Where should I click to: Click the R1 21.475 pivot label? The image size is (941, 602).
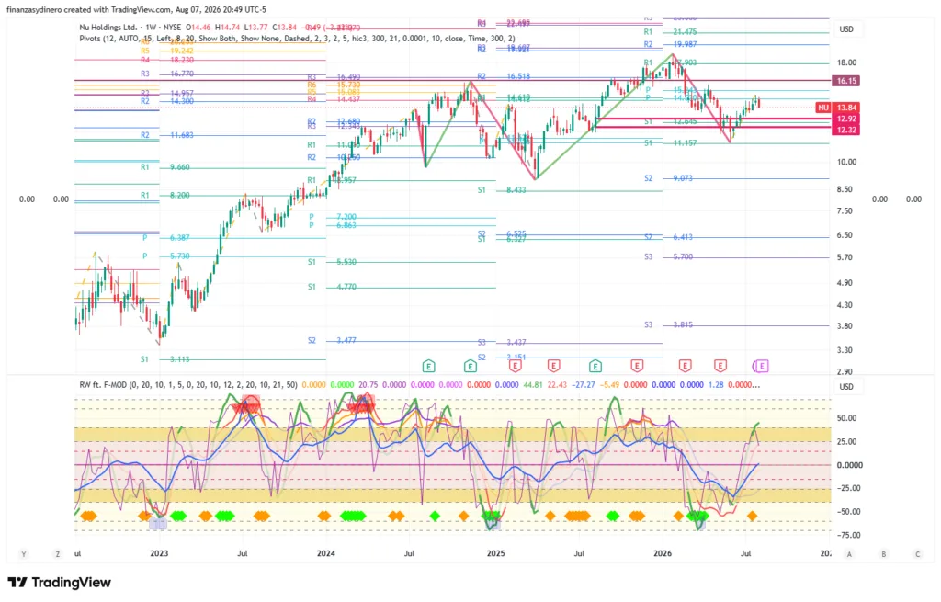pos(670,32)
